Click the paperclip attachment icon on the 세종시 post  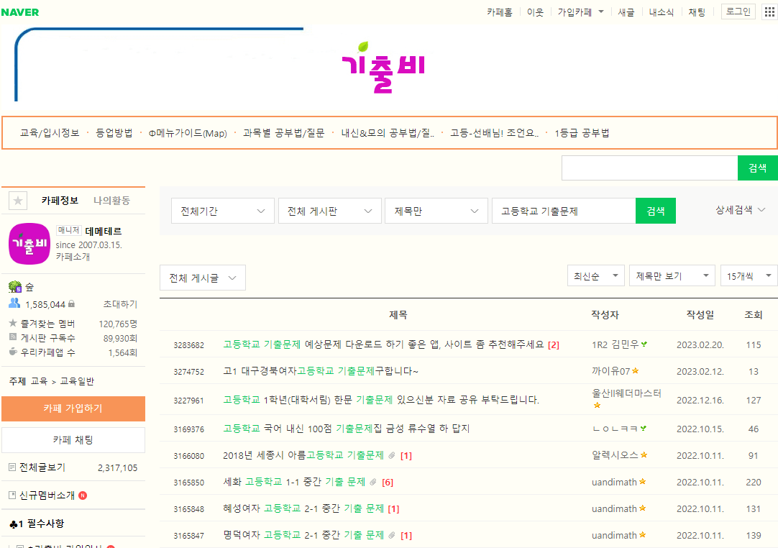[393, 454]
